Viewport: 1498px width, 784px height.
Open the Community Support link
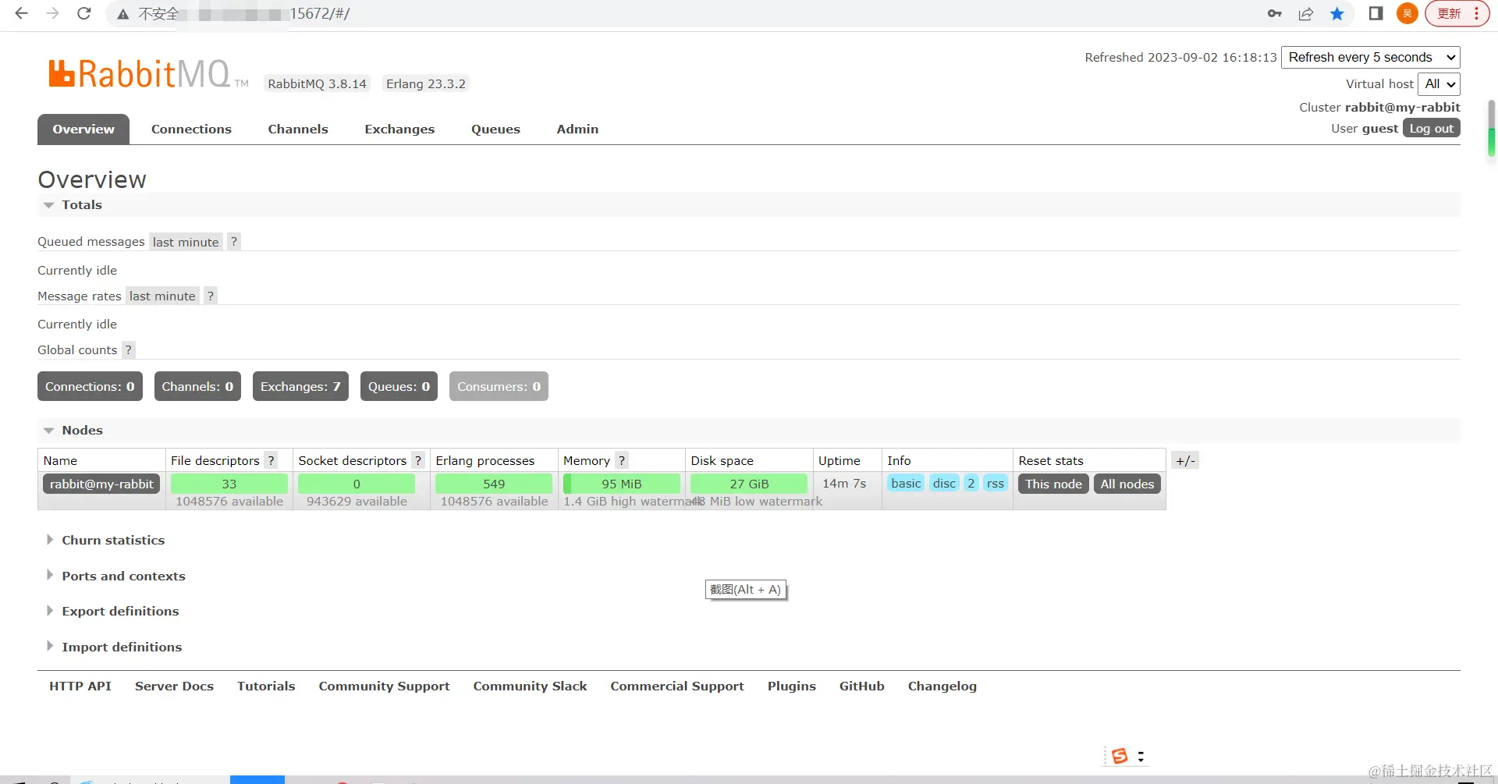coord(384,686)
